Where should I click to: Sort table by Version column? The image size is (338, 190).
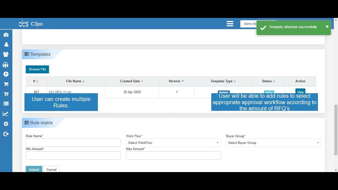click(176, 81)
